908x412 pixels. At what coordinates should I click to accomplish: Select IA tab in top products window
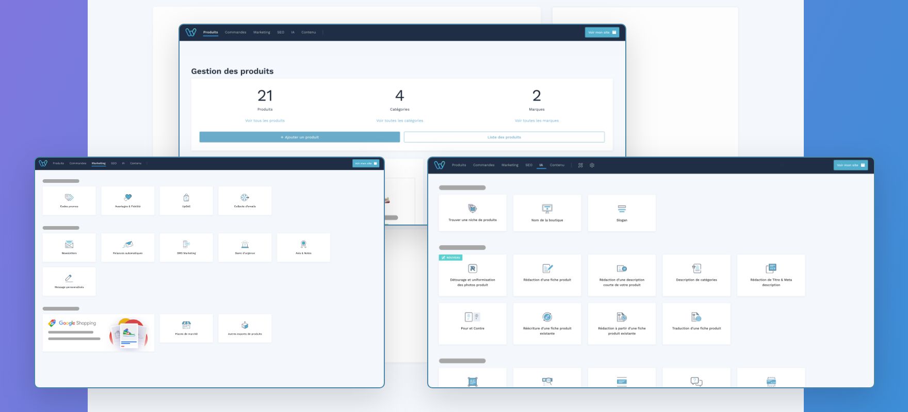click(x=293, y=32)
